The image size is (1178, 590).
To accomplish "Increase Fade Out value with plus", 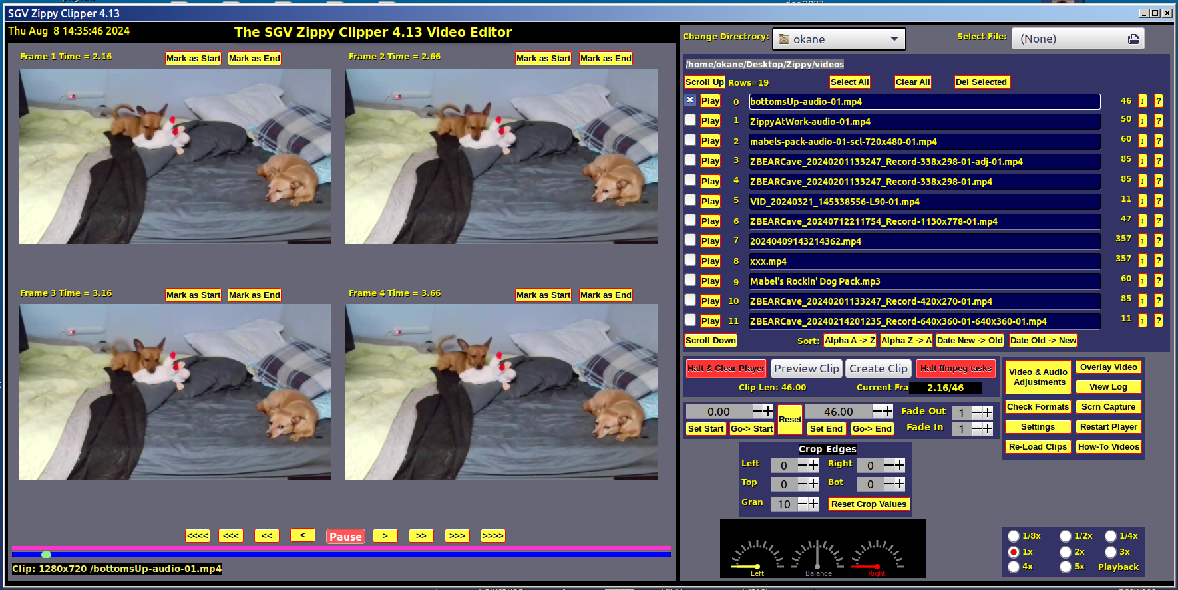I will coord(988,413).
